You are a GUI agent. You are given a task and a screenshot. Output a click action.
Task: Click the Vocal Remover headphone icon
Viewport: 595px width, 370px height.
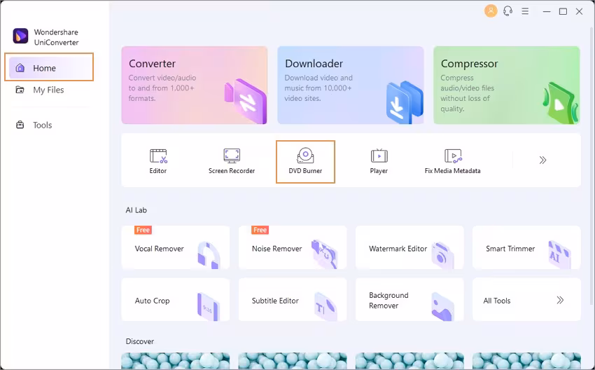(209, 255)
